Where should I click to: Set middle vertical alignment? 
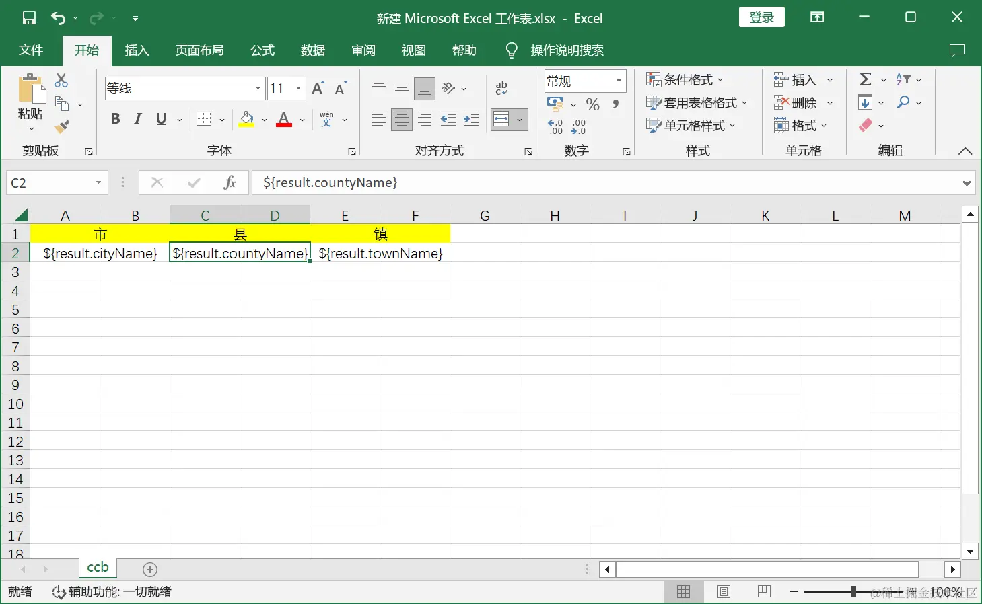(402, 88)
